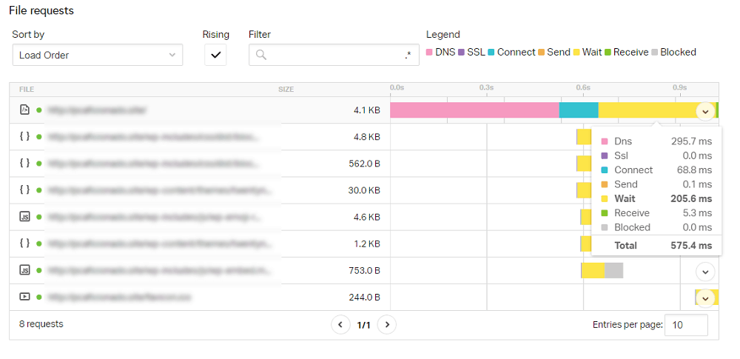Viewport: 740px width, 359px height.
Task: Click the JS file icon for 4.6 KB request
Action: click(24, 217)
